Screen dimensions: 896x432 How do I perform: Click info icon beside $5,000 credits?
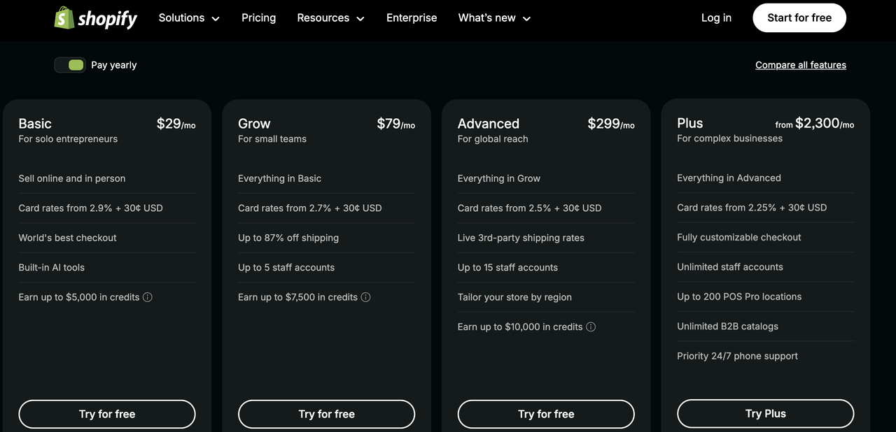coord(148,297)
